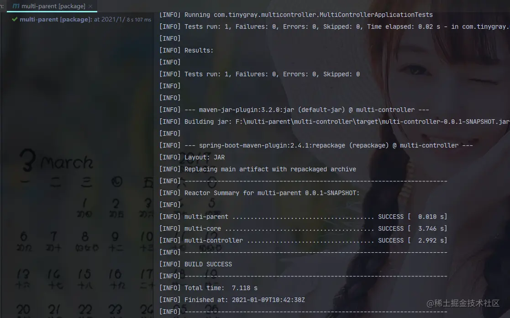
Task: Click the 'Layout: JAR' log line
Action: point(192,157)
